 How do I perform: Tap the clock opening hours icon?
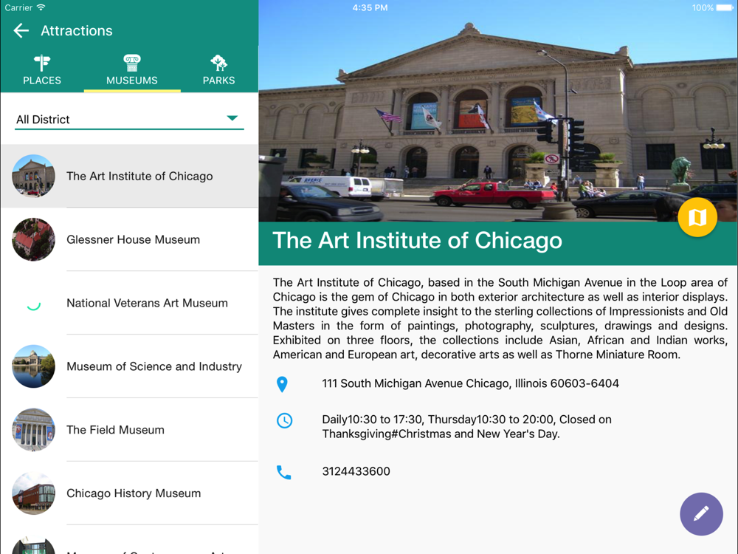click(284, 420)
